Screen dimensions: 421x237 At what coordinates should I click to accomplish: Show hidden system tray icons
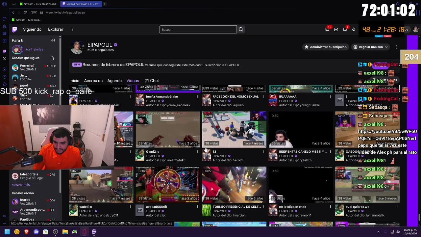pos(378,232)
